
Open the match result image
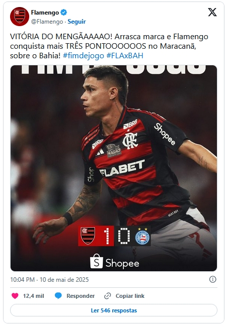(x=114, y=168)
